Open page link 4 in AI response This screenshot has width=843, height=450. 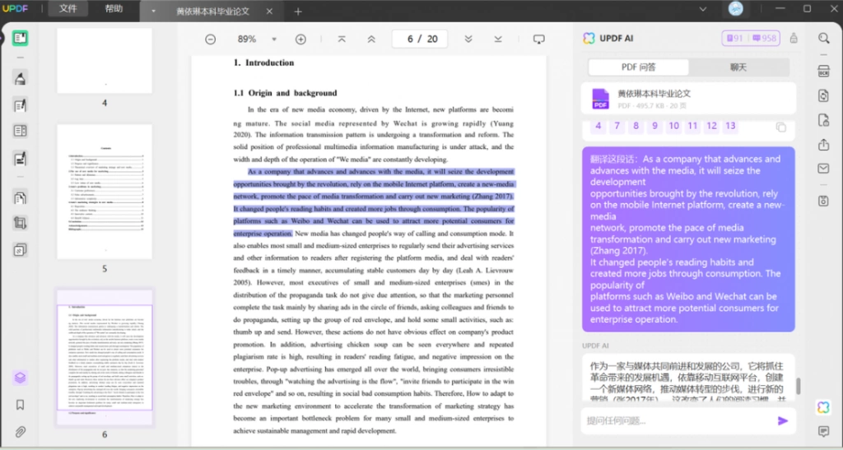[598, 126]
